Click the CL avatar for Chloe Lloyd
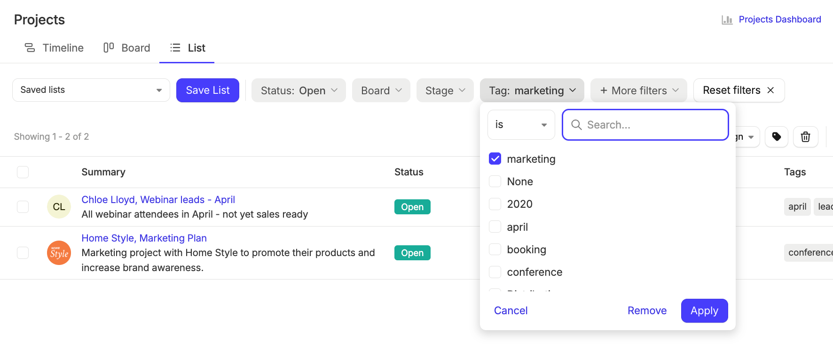 (x=59, y=207)
